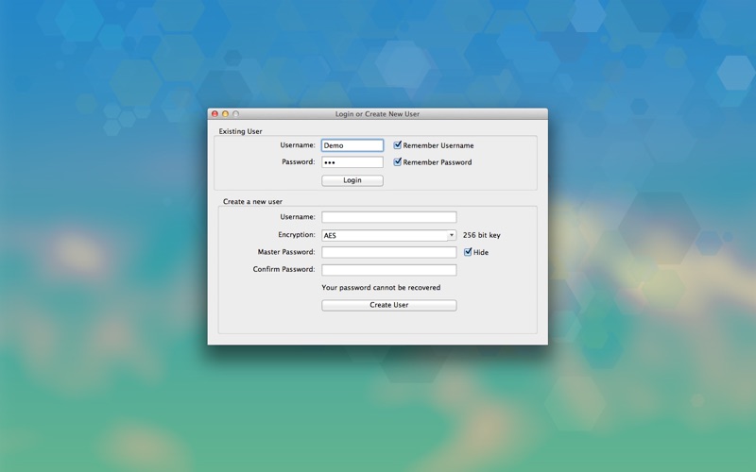The height and width of the screenshot is (472, 756).
Task: Close the Login or Create New User window
Action: click(x=215, y=114)
